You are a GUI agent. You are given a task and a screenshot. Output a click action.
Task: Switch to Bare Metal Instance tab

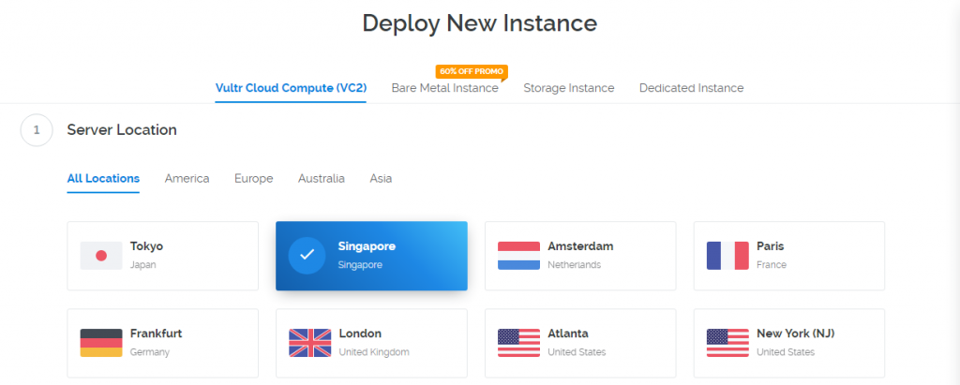(x=445, y=88)
